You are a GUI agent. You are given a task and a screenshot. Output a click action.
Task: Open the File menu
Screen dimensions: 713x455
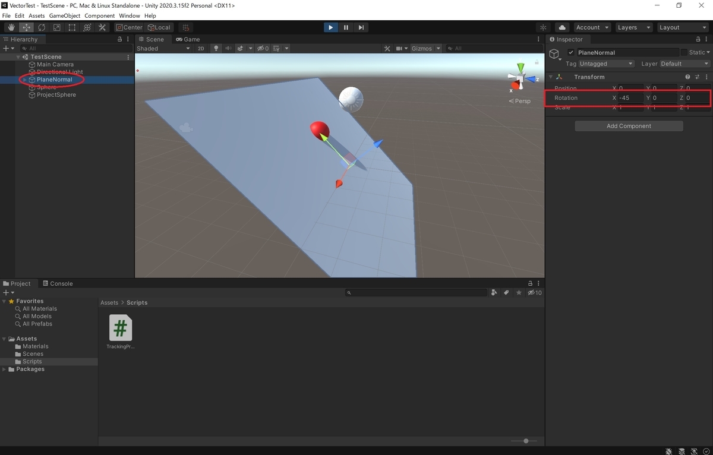6,15
